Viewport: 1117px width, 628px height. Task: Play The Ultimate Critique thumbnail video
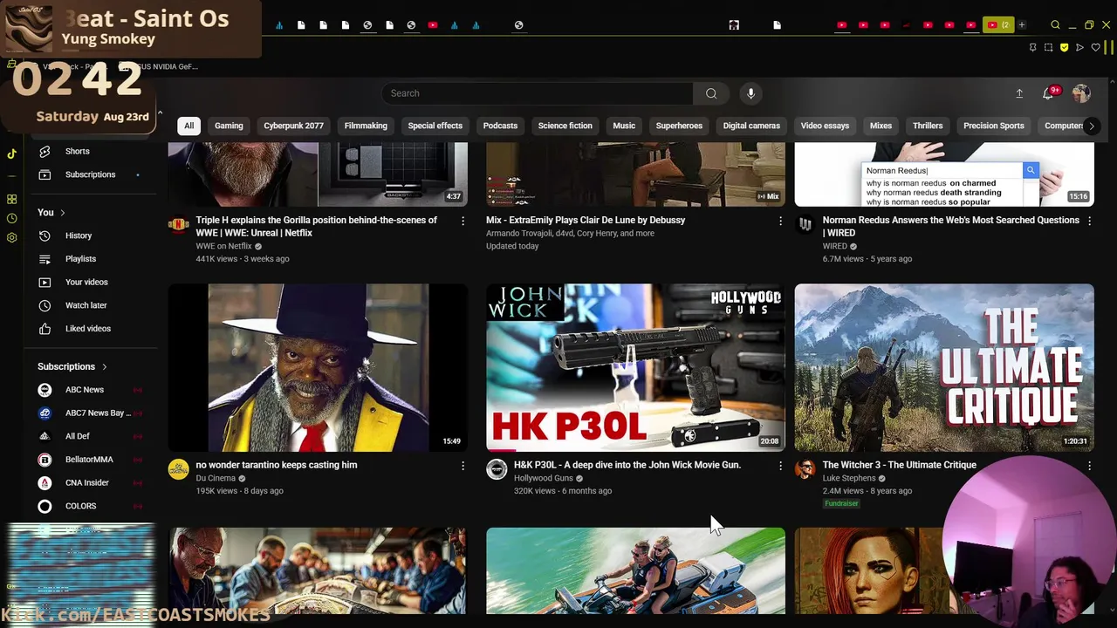[x=944, y=367]
